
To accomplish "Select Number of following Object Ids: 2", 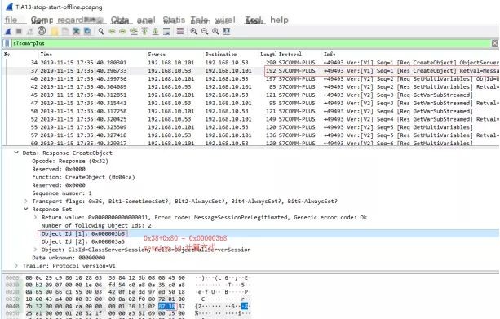I will tap(96, 225).
